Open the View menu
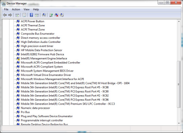183x133 pixels. click(26, 9)
